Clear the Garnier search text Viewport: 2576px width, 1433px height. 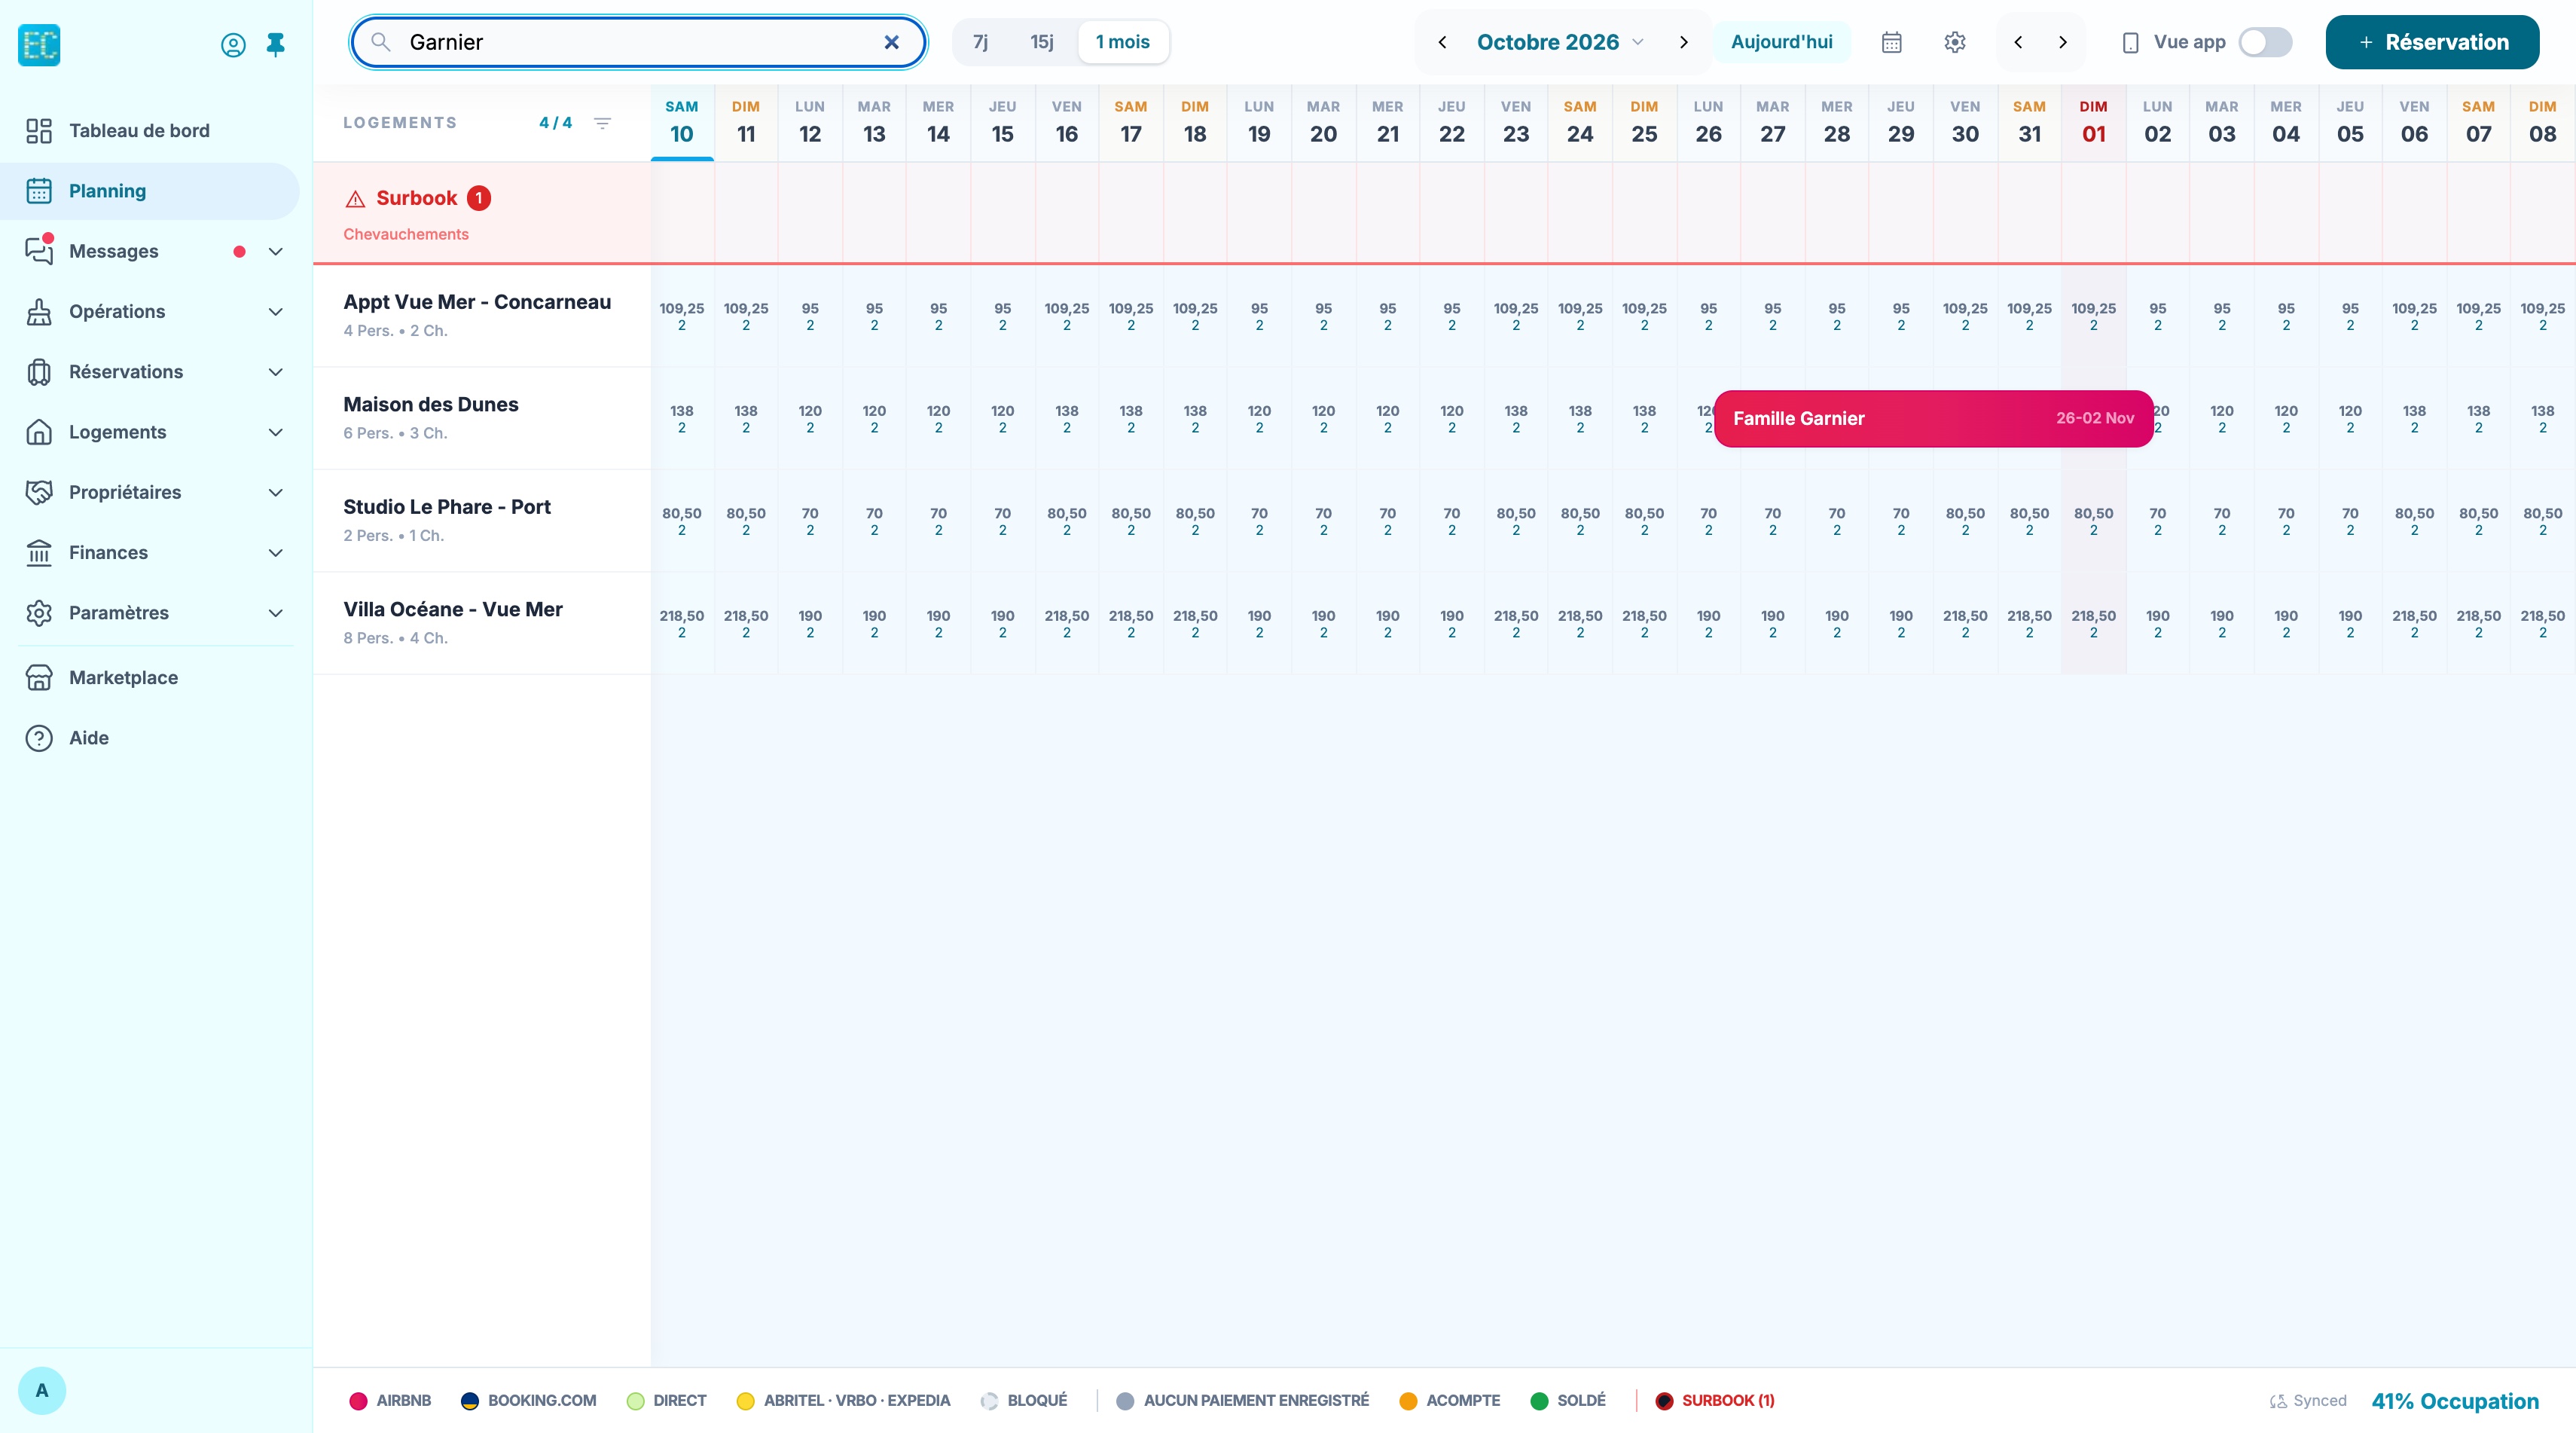point(891,42)
